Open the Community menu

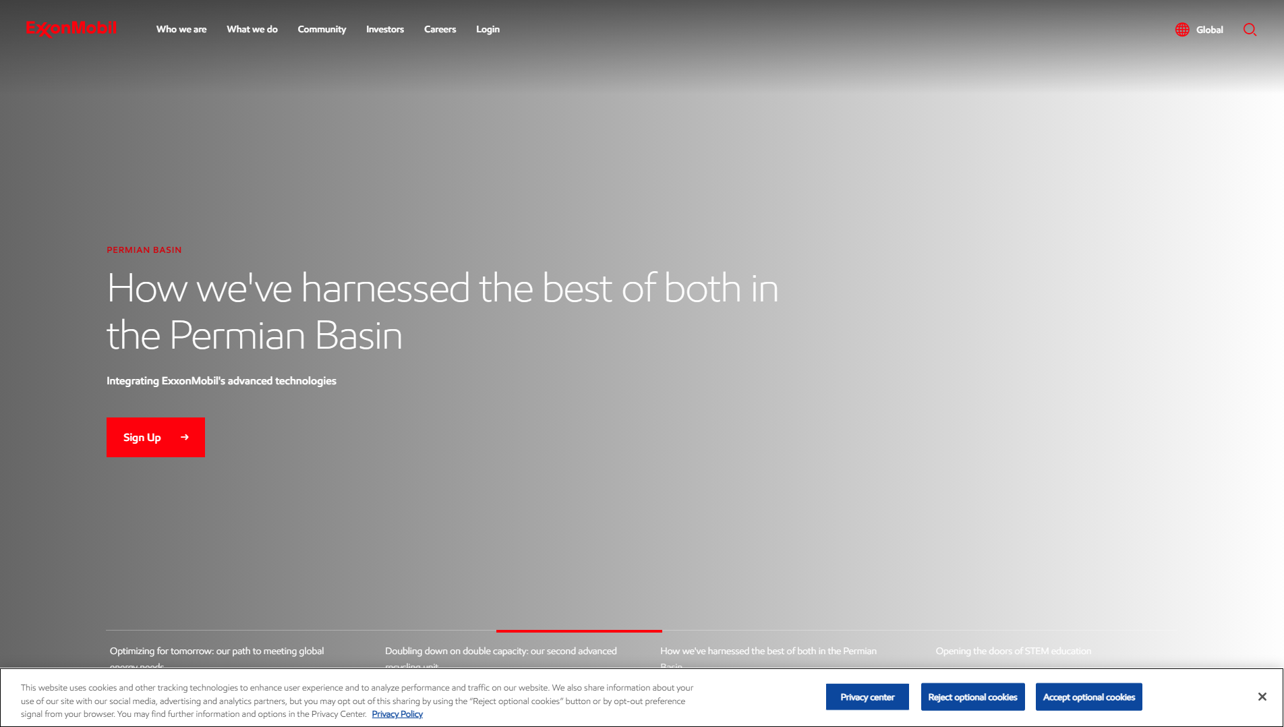click(322, 29)
